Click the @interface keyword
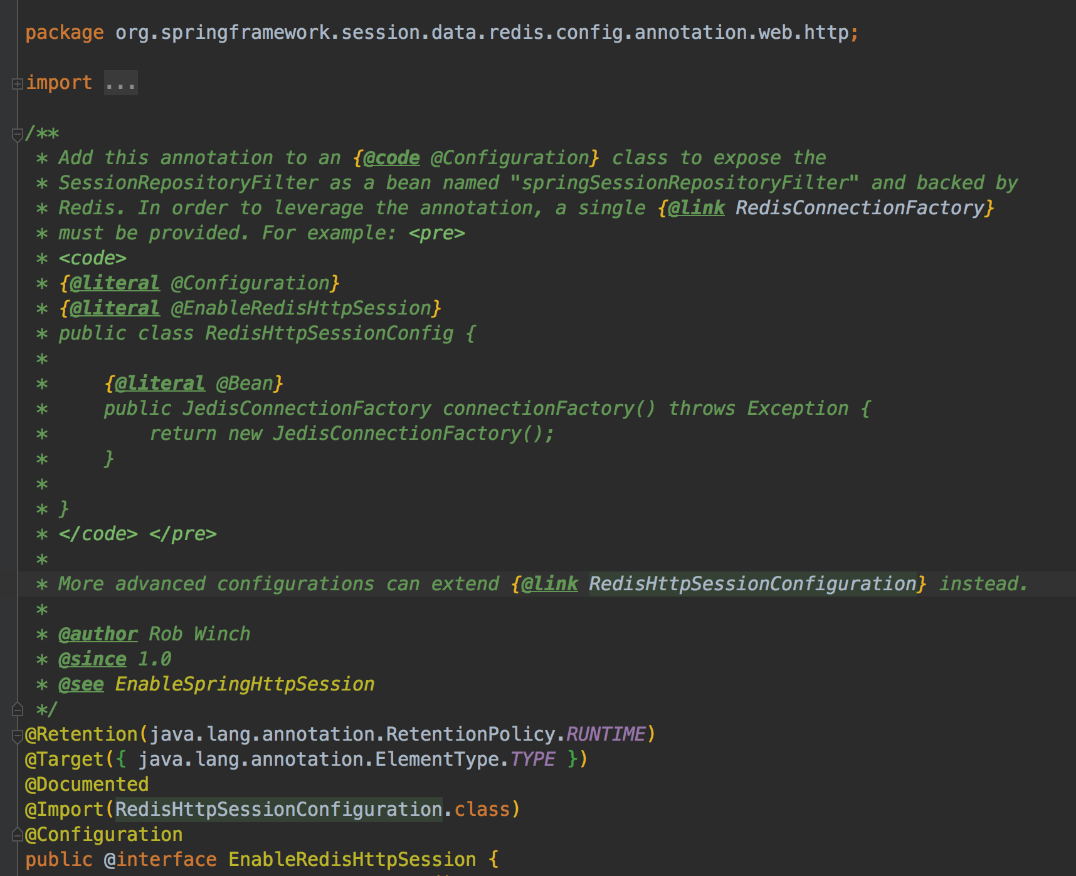Image resolution: width=1076 pixels, height=876 pixels. pos(161,860)
